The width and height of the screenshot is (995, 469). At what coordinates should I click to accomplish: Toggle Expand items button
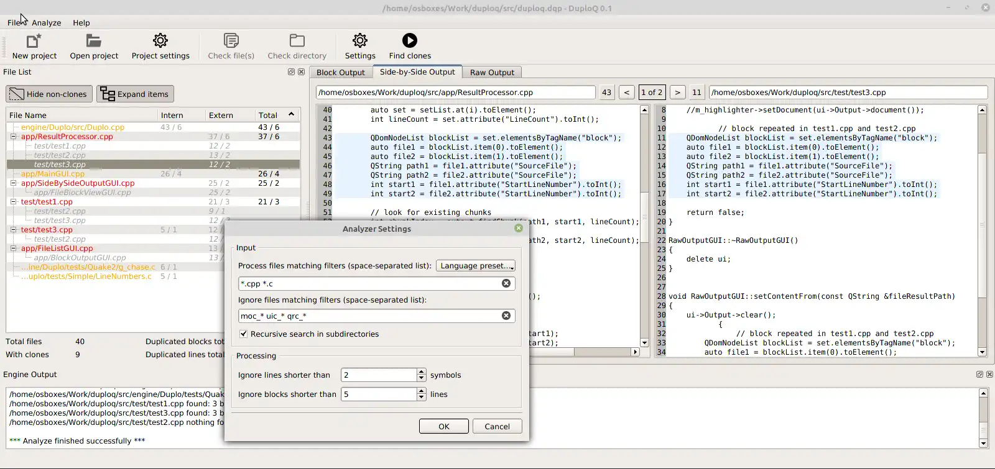pos(135,94)
